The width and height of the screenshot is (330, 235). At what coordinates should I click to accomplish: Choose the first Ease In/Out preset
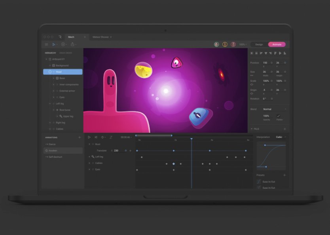tap(268, 182)
